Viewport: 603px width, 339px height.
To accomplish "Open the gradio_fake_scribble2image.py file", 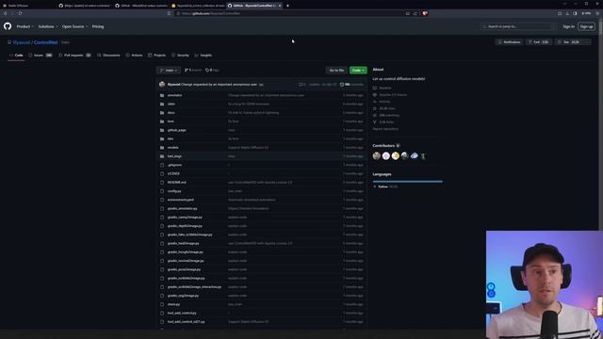I will (190, 234).
